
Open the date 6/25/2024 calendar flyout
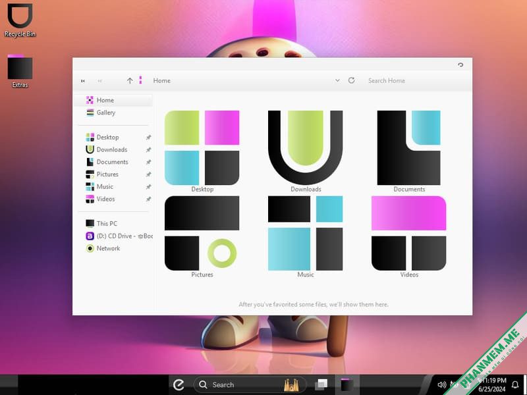pyautogui.click(x=492, y=389)
